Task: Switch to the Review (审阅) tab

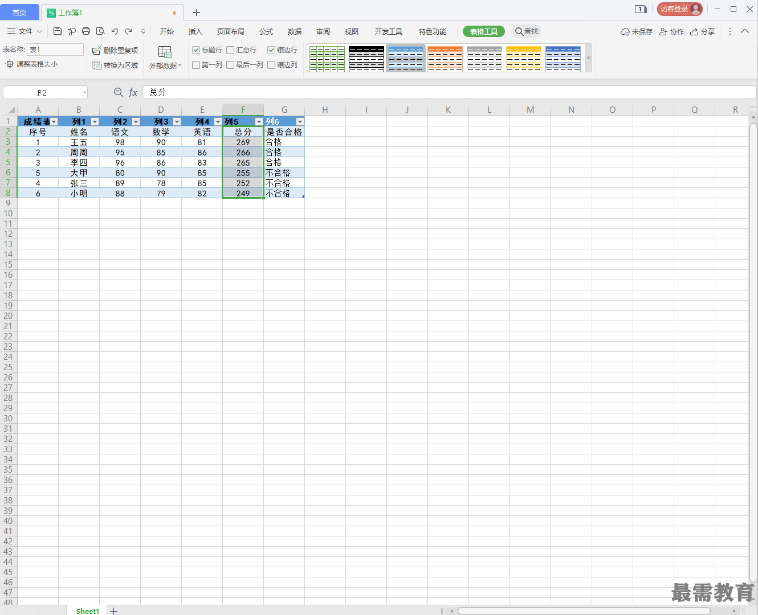Action: tap(323, 32)
